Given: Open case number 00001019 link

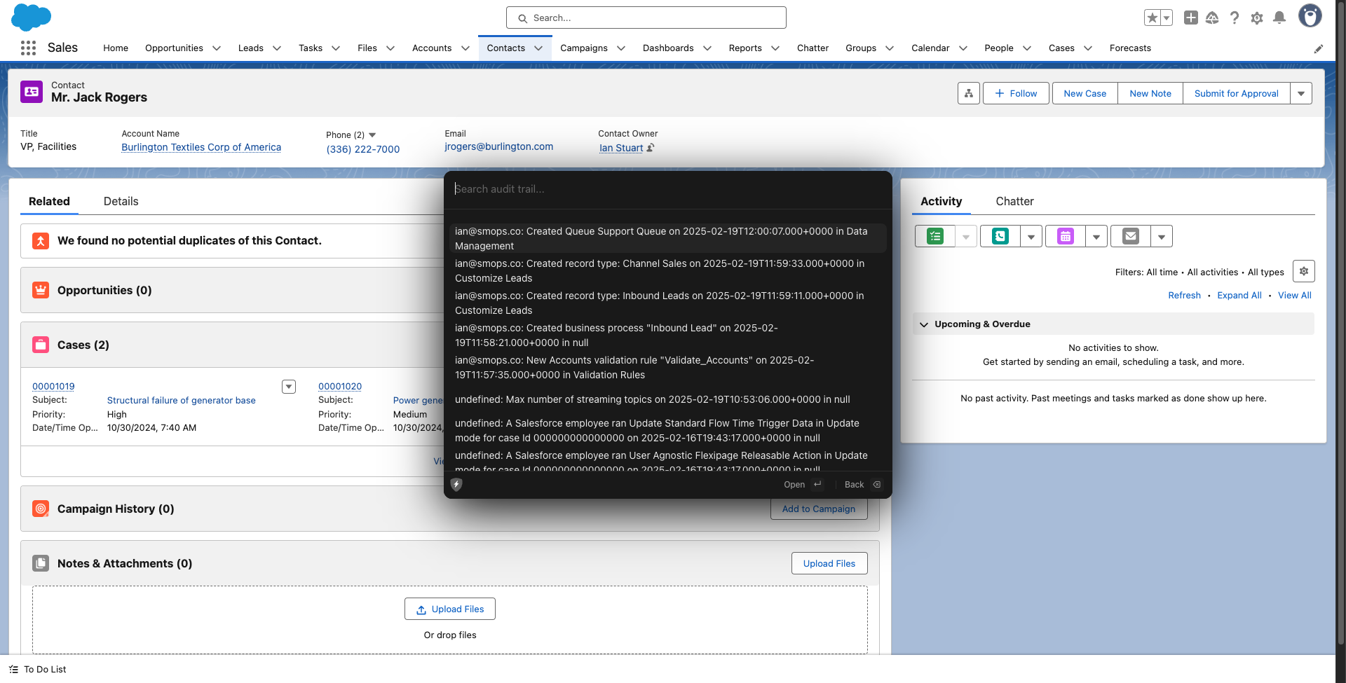Looking at the screenshot, I should tap(53, 386).
